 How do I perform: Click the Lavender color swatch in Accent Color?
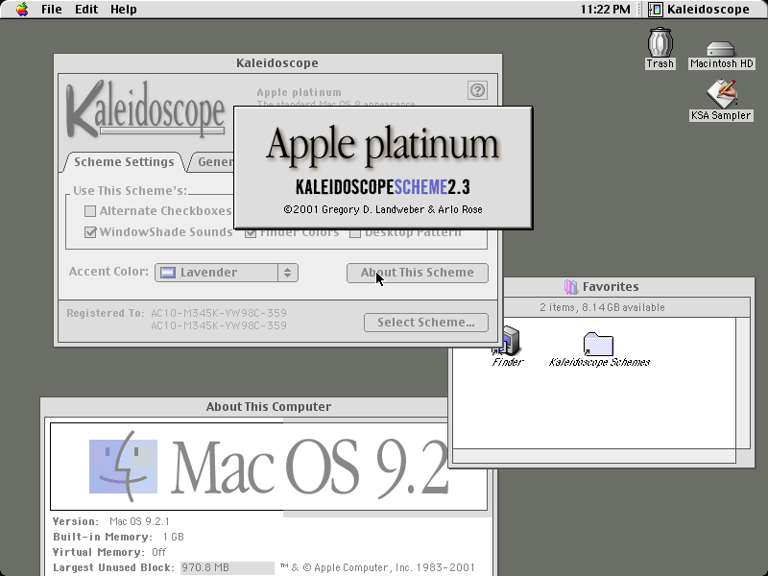point(168,273)
